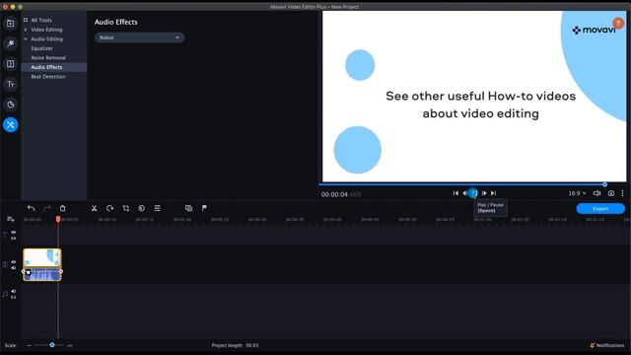Step forward one frame
Viewport: 631px width, 355px height.
[484, 193]
